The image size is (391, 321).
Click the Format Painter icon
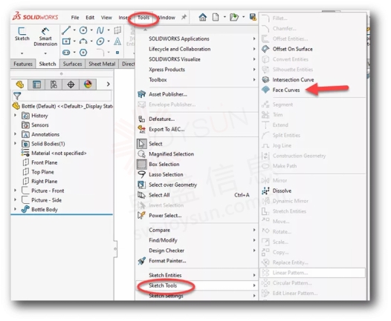(142, 261)
